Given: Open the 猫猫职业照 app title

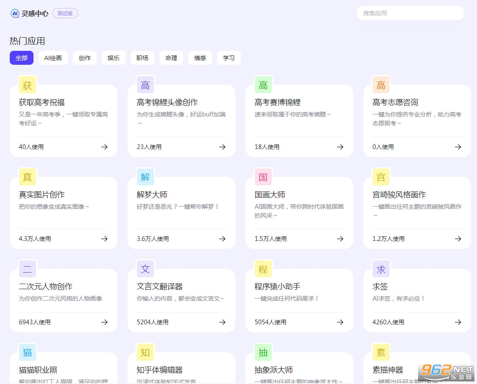Looking at the screenshot, I should (x=38, y=370).
